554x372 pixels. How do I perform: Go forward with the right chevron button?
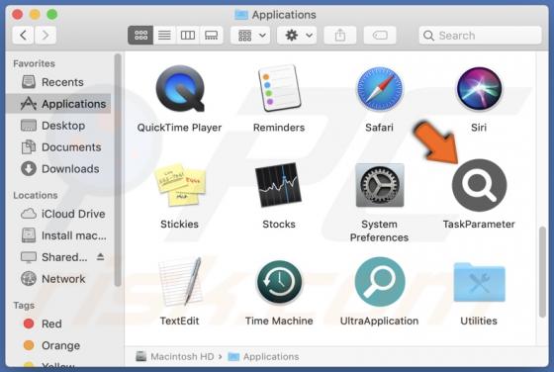[46, 35]
